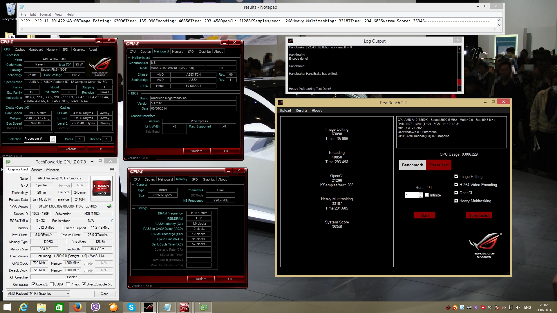Switch to RealBench ROG taskbar icon
Screen dimensions: 557x313
coord(149,307)
